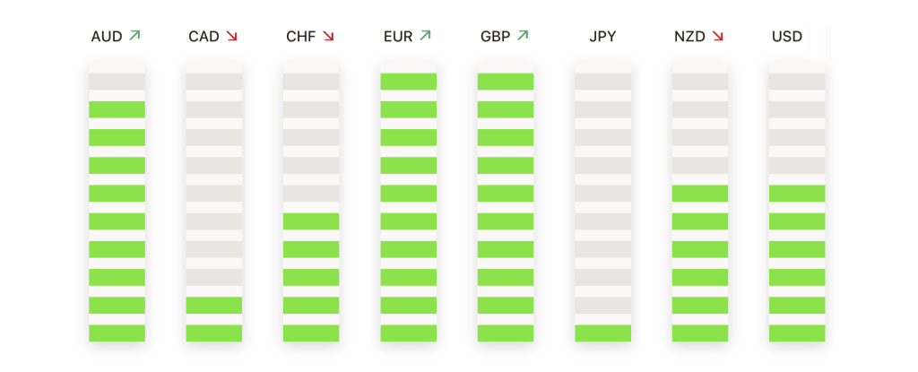This screenshot has width=918, height=372.
Task: Click the green up arrow next to GBP
Action: 523,36
